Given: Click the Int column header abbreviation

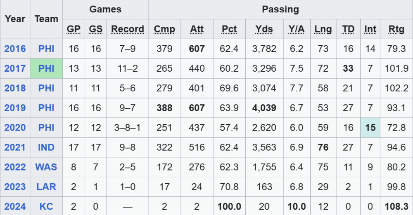Looking at the screenshot, I should click(370, 29).
